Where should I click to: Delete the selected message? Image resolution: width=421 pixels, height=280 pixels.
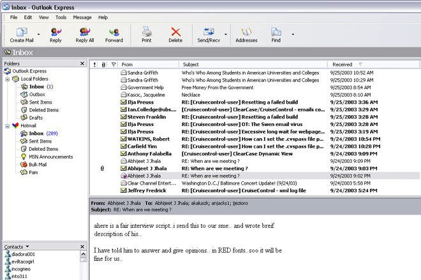pyautogui.click(x=175, y=34)
